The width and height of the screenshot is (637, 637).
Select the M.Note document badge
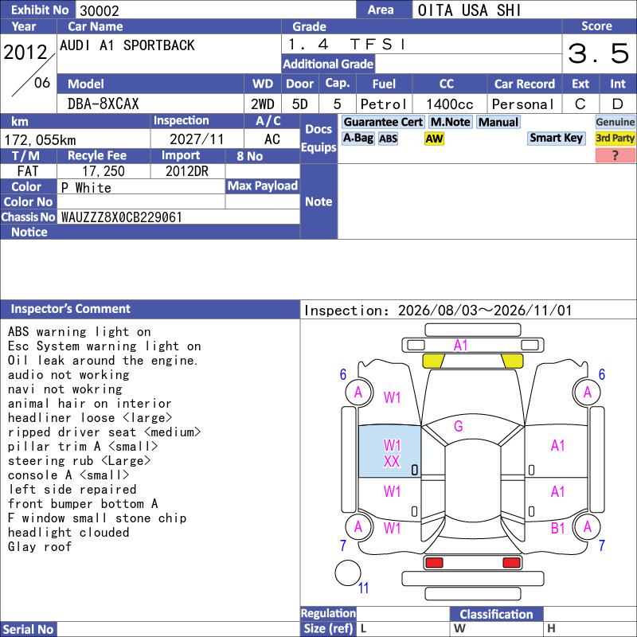(x=450, y=122)
